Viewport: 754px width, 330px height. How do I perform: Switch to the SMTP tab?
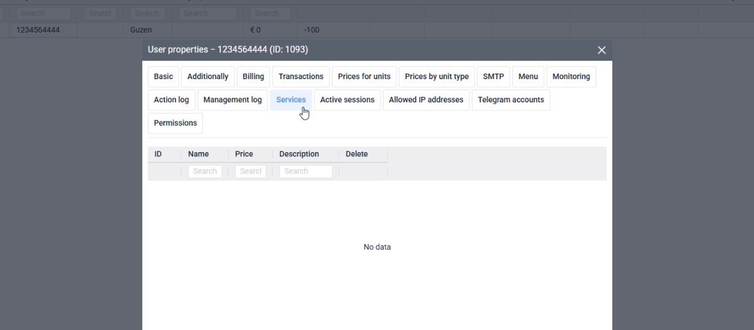point(493,77)
